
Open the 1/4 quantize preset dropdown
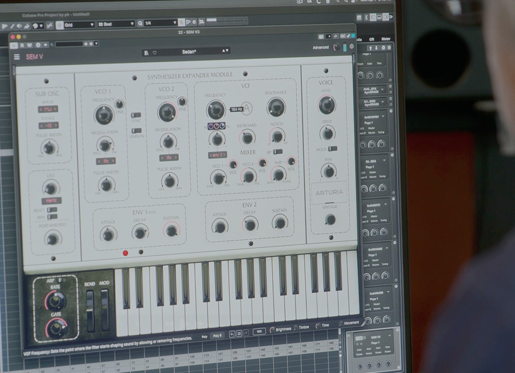[161, 23]
